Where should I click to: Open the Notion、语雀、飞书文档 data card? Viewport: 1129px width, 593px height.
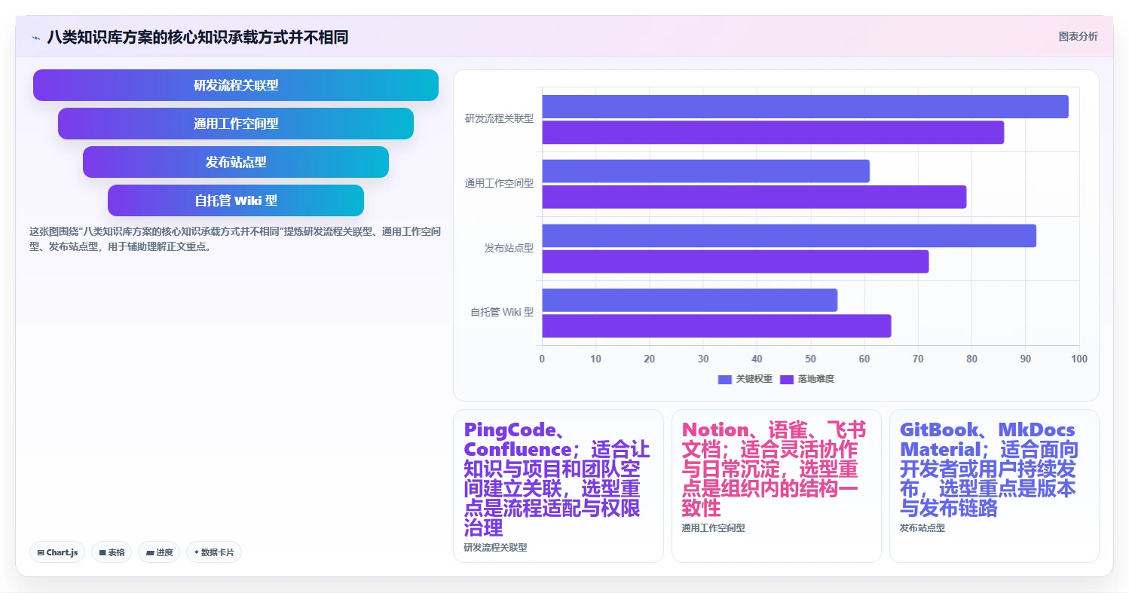pyautogui.click(x=776, y=486)
